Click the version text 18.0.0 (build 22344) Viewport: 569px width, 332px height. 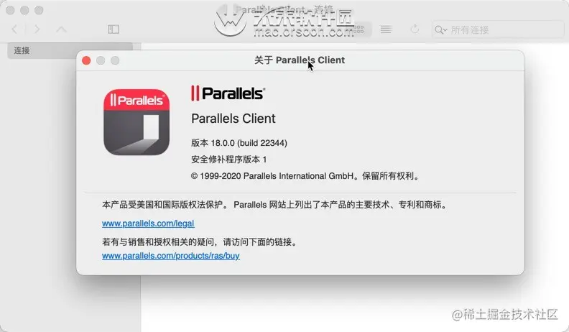pyautogui.click(x=239, y=143)
